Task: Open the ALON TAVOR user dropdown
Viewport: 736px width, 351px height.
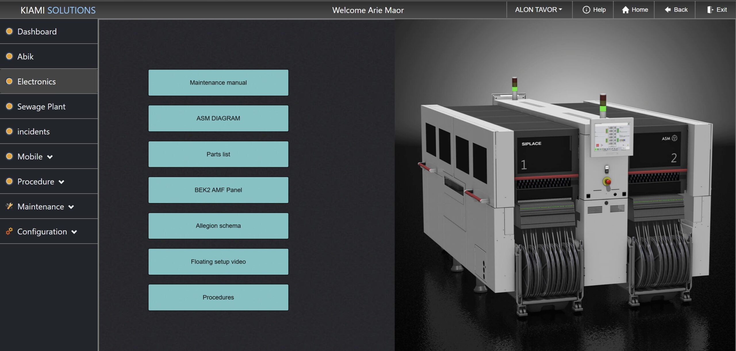Action: (538, 10)
